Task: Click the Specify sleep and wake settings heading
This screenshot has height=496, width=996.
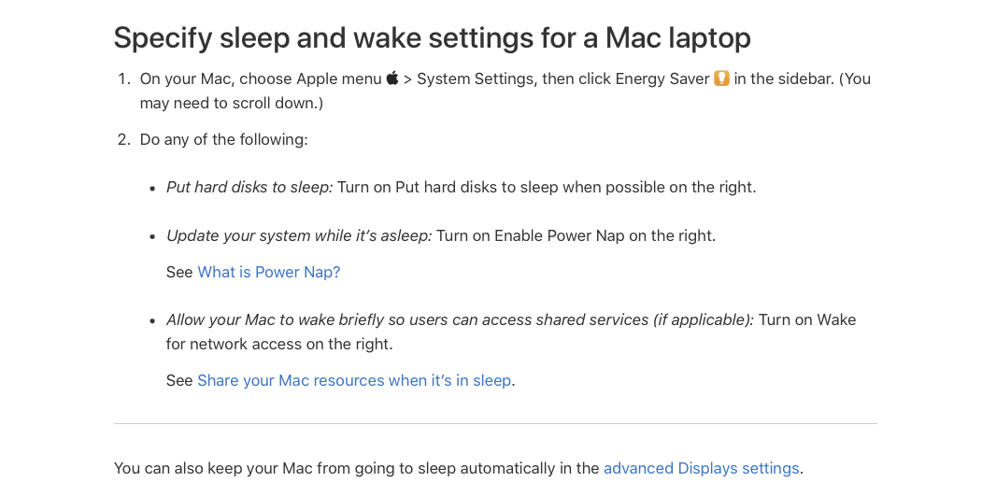Action: point(432,37)
